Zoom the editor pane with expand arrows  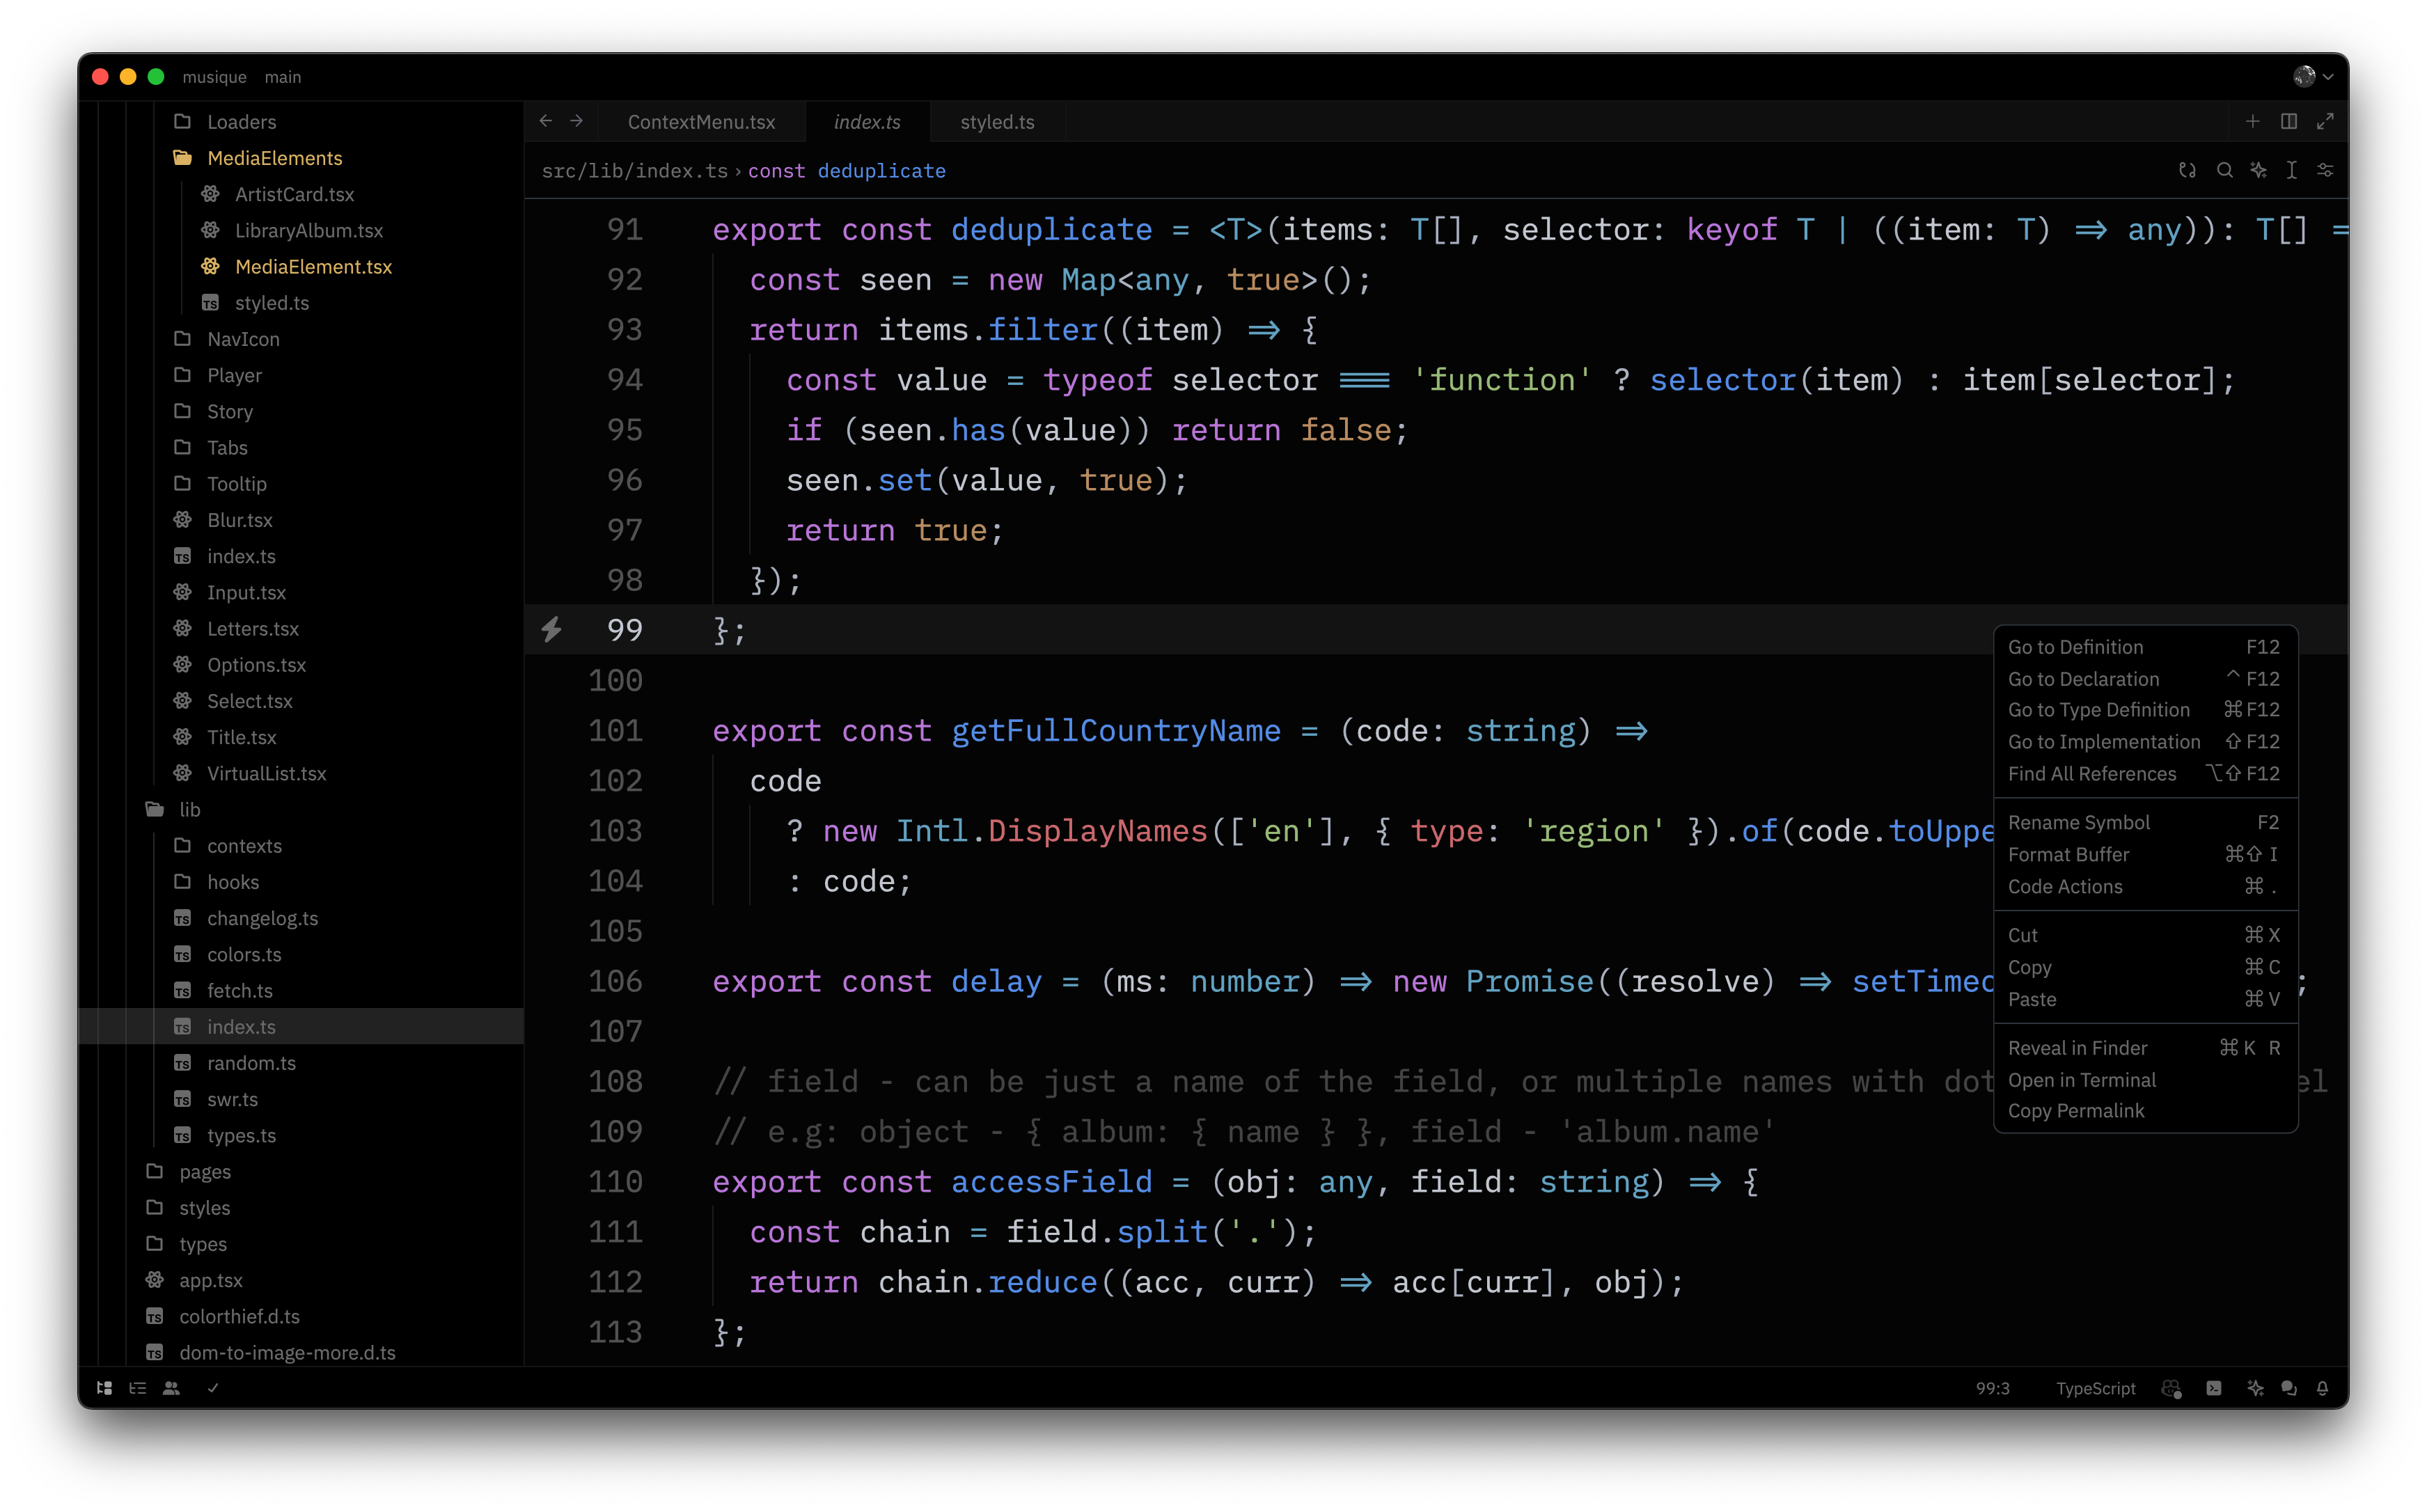[2325, 121]
